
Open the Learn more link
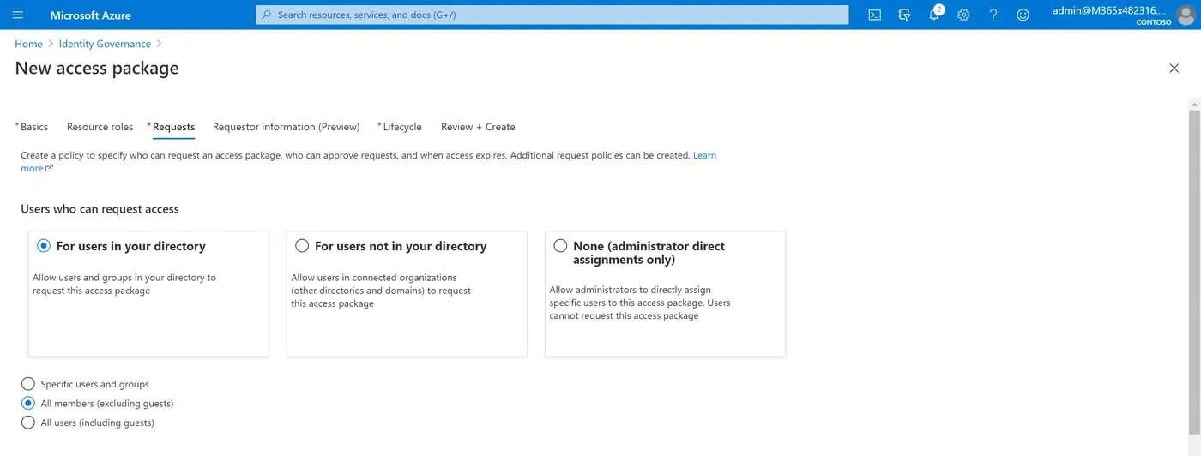(704, 155)
